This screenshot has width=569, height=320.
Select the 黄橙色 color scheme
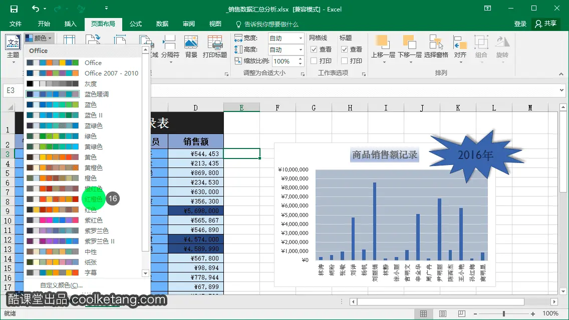coord(83,168)
